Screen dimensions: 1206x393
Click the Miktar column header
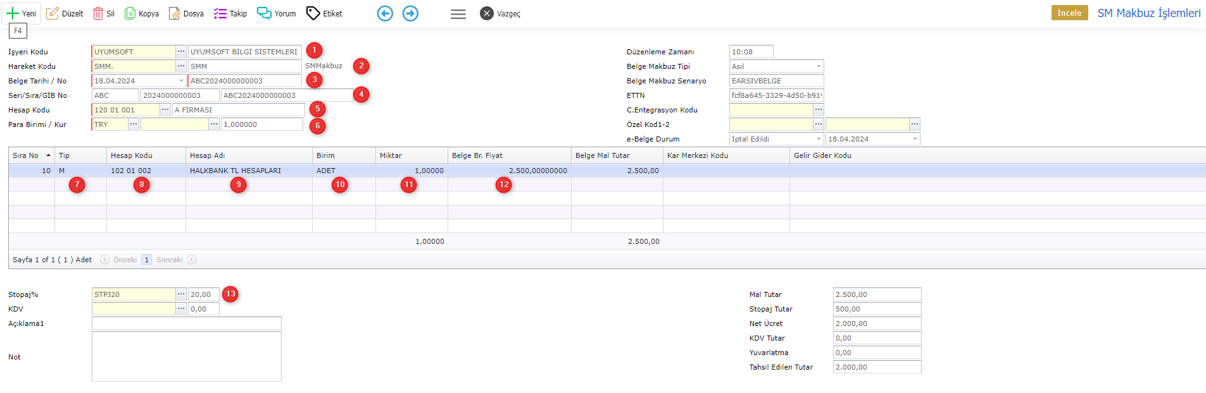point(411,155)
